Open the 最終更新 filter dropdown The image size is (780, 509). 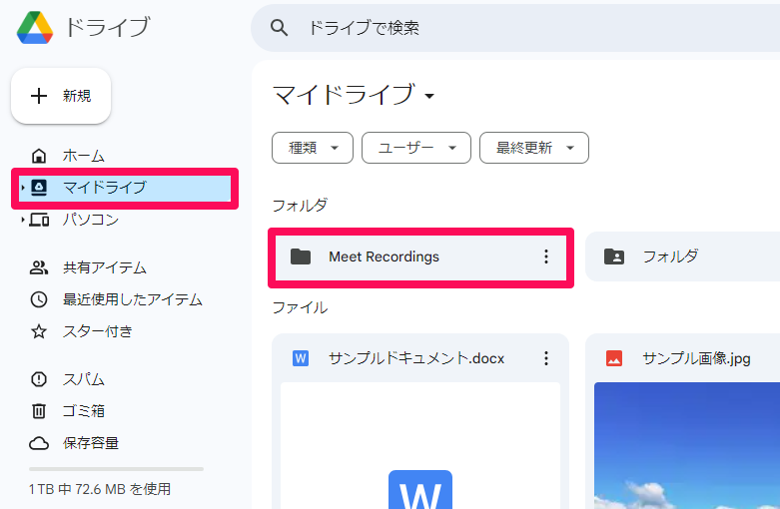point(534,148)
